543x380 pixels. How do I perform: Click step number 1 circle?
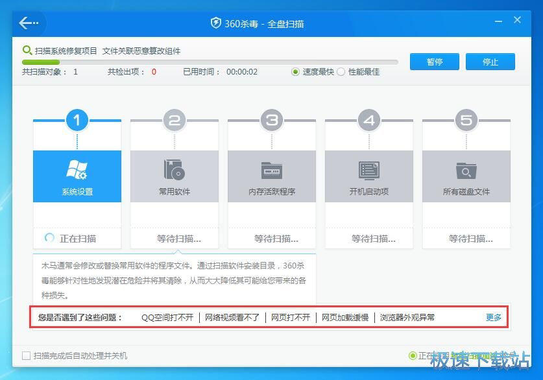pos(77,120)
